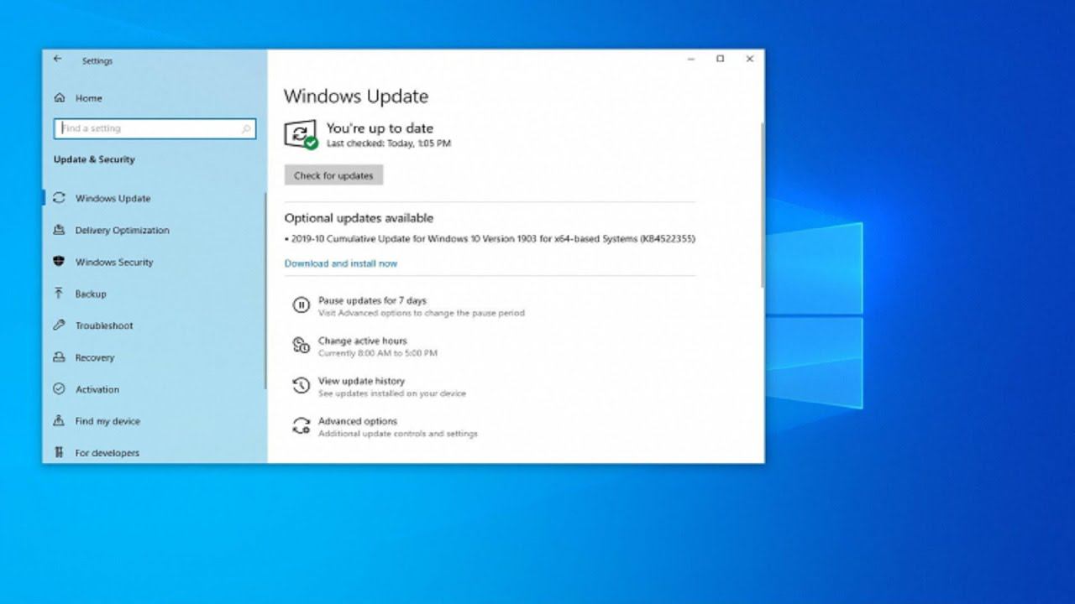The width and height of the screenshot is (1075, 604).
Task: Click "See updates installed on your device"
Action: pos(391,393)
